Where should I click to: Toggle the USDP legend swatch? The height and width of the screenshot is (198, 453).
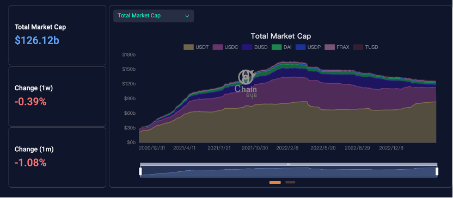coord(301,47)
